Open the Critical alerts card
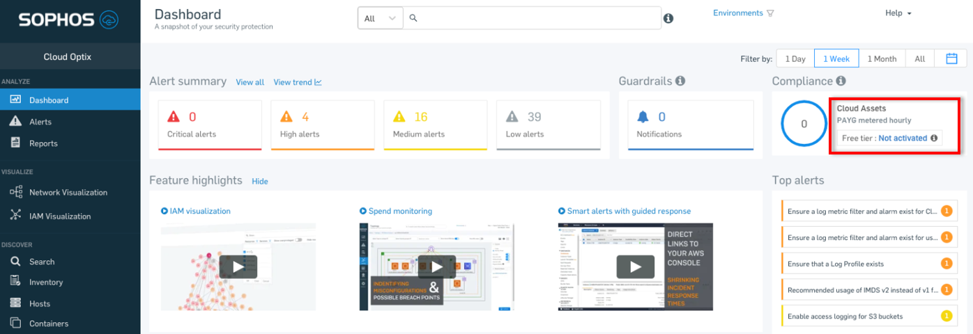973x334 pixels. coord(210,125)
